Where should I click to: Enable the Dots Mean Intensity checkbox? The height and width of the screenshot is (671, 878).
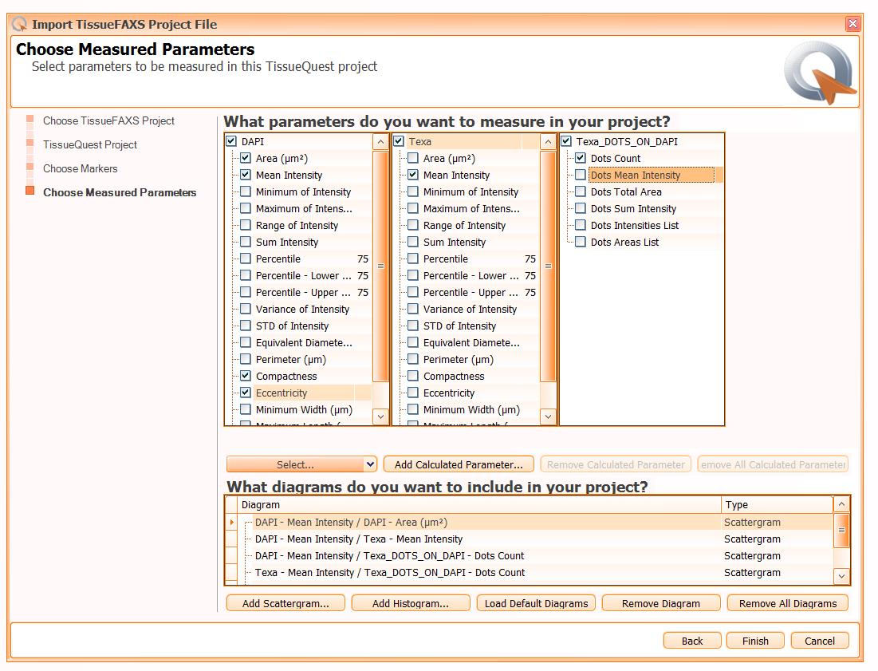[581, 175]
